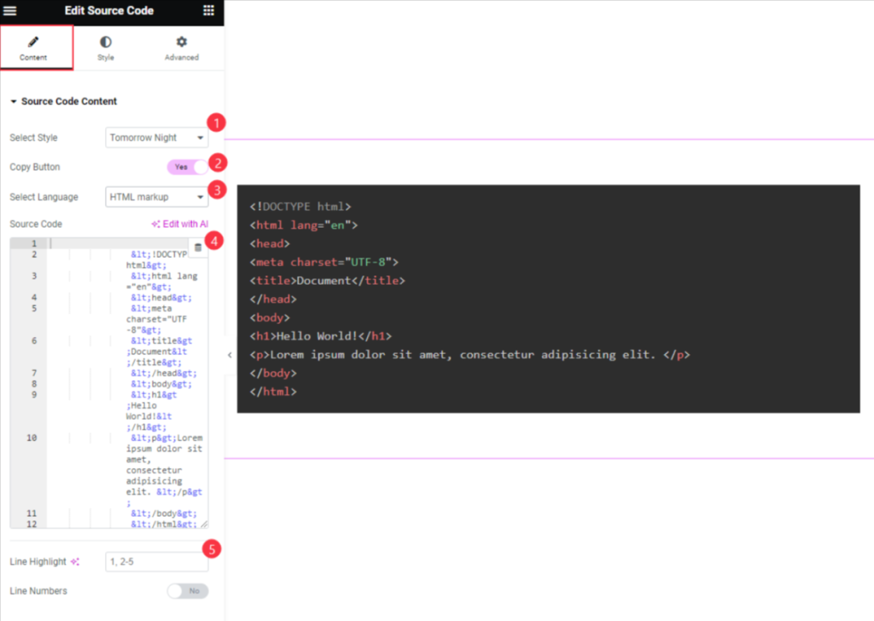Image resolution: width=874 pixels, height=621 pixels.
Task: Click AI sparkle icon beside Line Highlight
Action: 75,561
